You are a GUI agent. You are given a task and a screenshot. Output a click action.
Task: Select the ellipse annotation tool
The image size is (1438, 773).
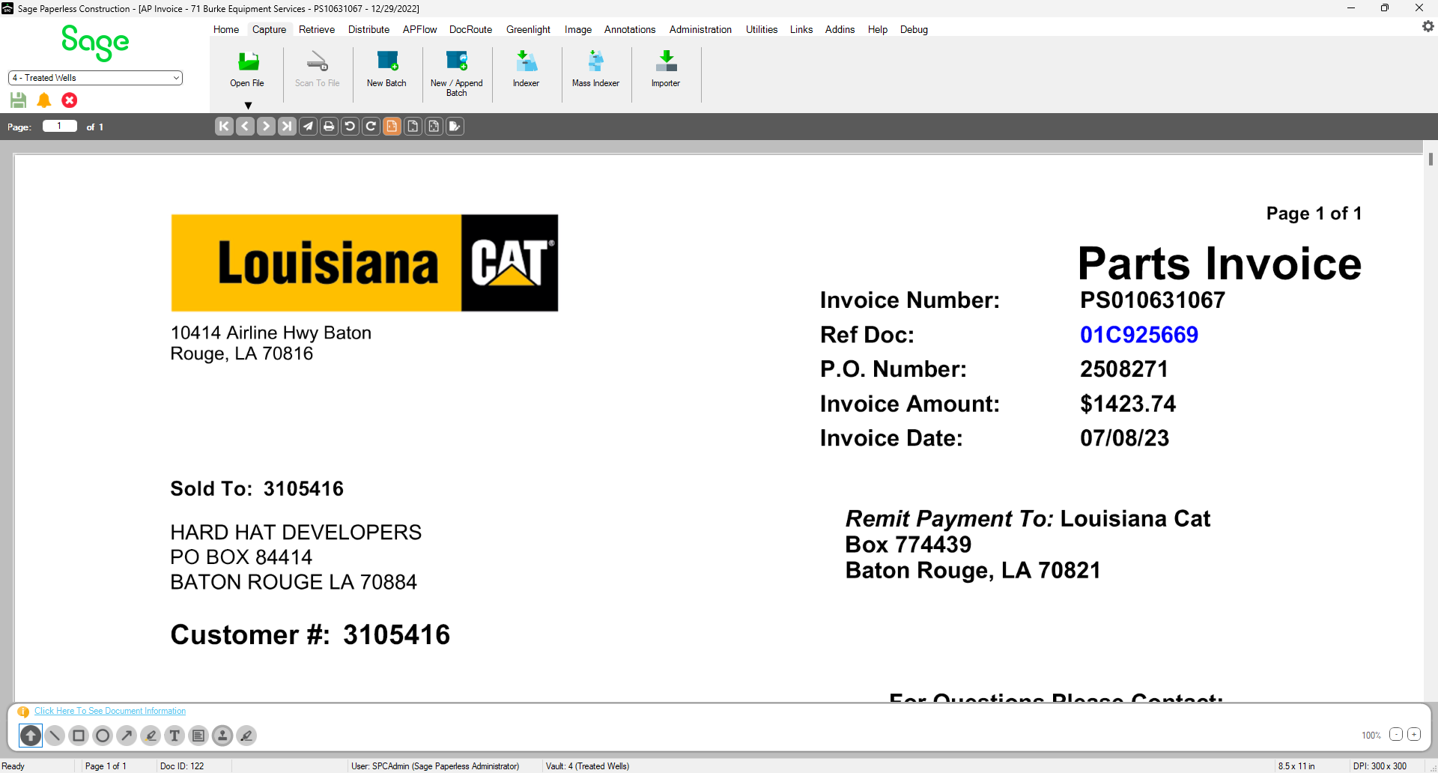pos(103,736)
